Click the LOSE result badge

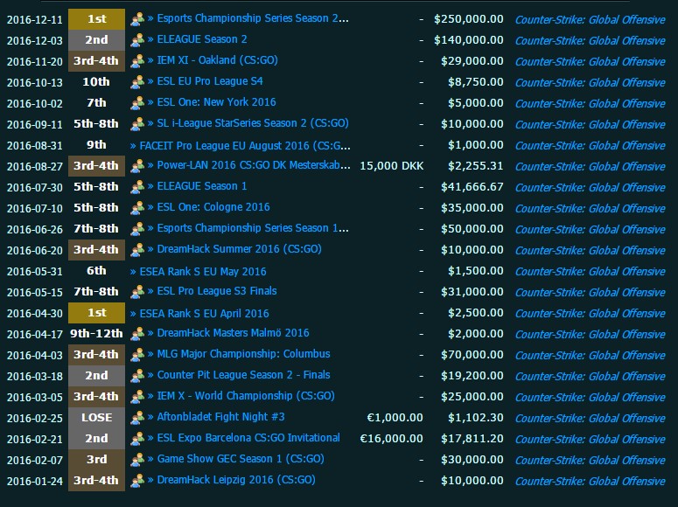click(96, 418)
